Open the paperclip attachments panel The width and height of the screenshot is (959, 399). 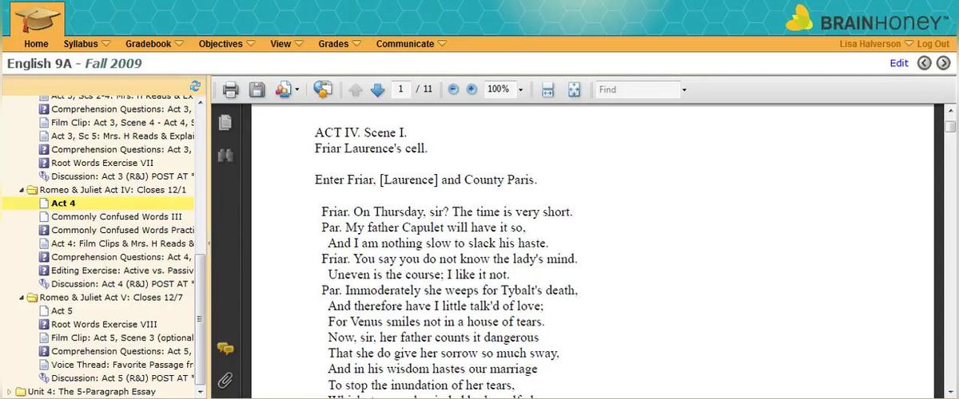click(225, 380)
